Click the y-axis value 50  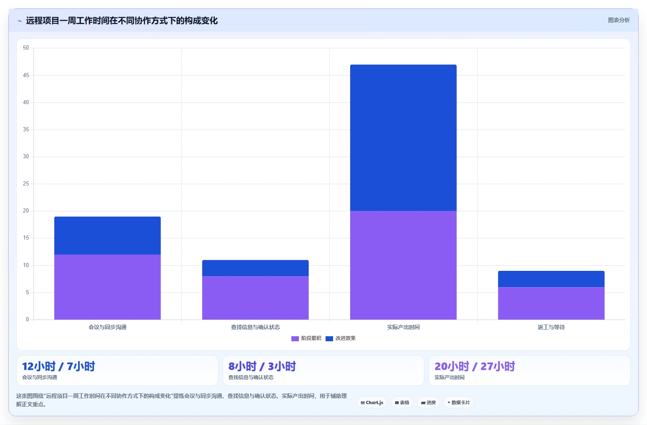pos(26,48)
